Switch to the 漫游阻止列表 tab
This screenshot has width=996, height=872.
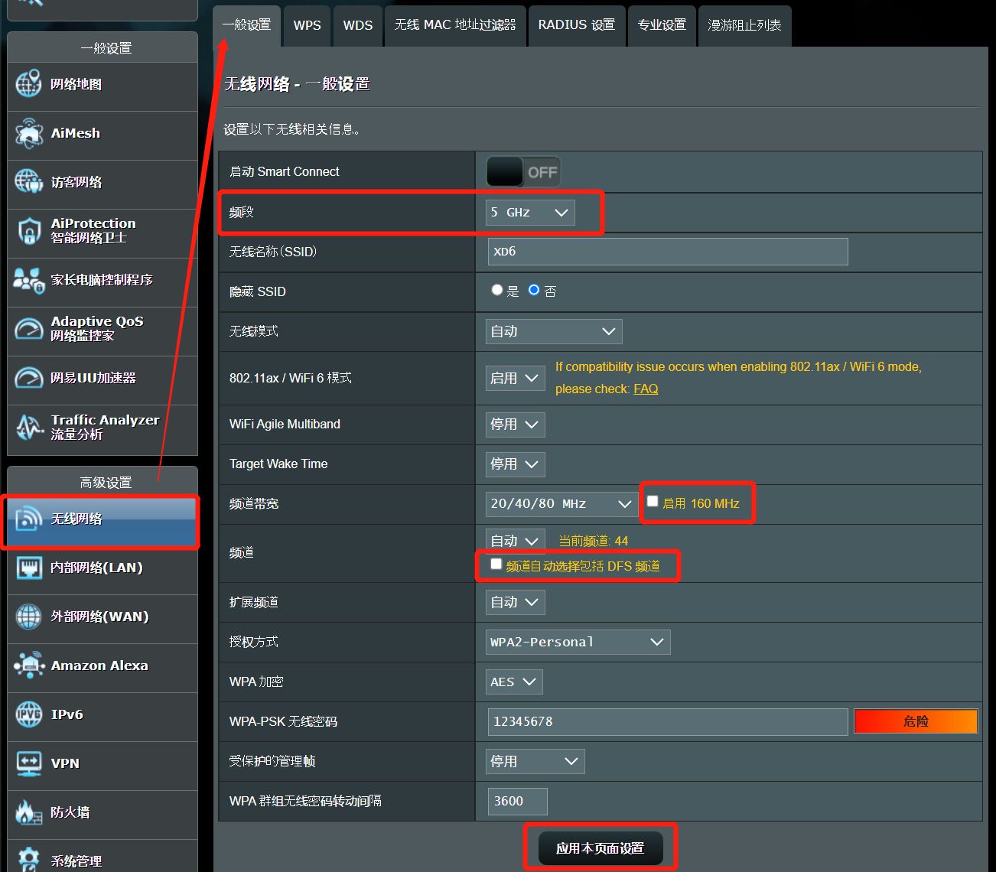744,25
